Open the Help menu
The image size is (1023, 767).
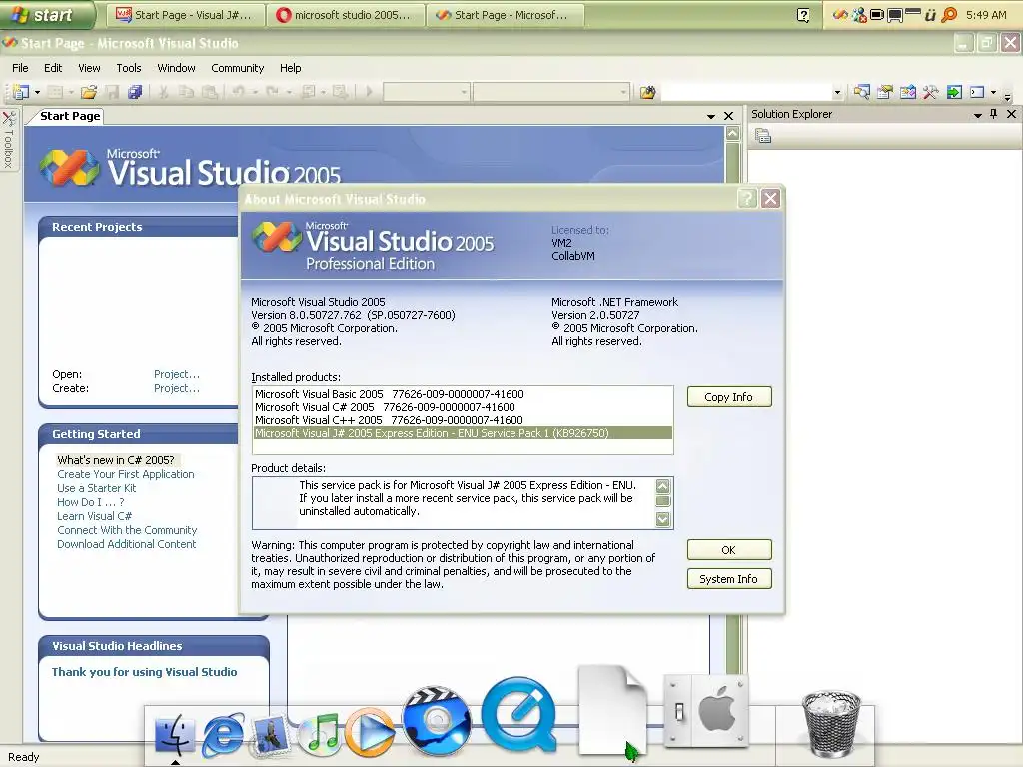tap(291, 68)
